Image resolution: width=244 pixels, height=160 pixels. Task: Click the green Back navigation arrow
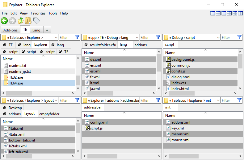tap(4, 21)
